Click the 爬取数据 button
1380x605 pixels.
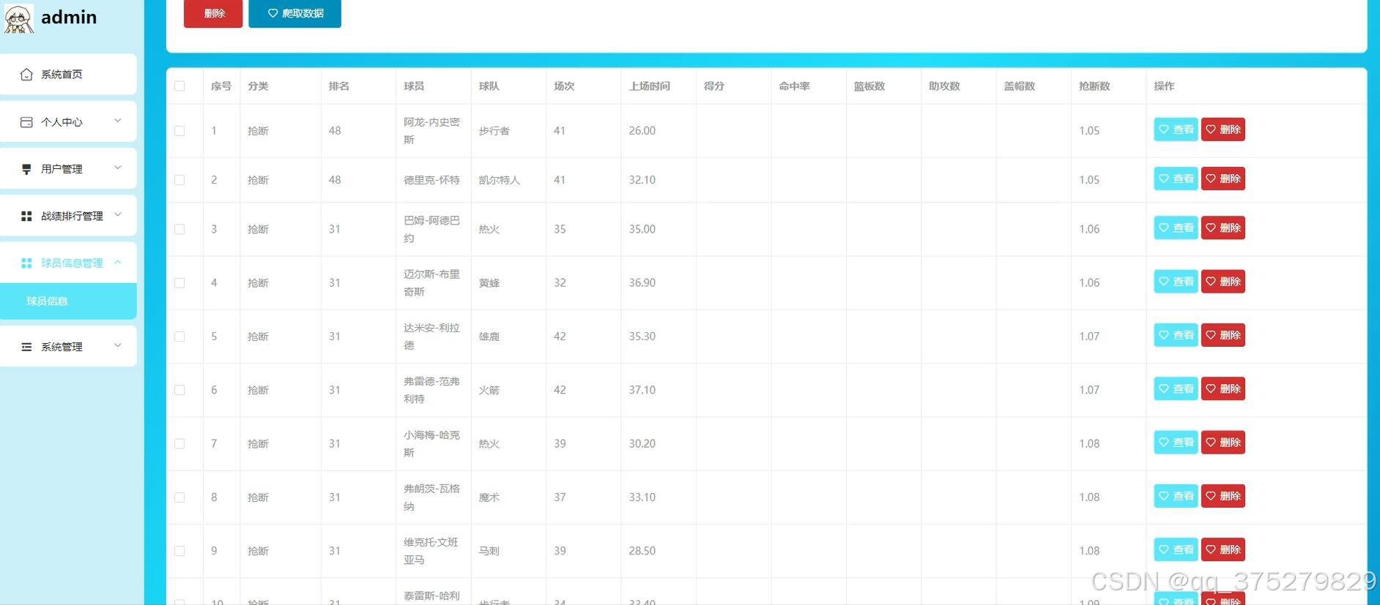point(294,13)
